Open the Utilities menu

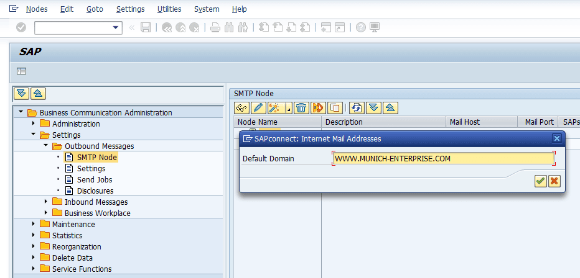coord(169,9)
